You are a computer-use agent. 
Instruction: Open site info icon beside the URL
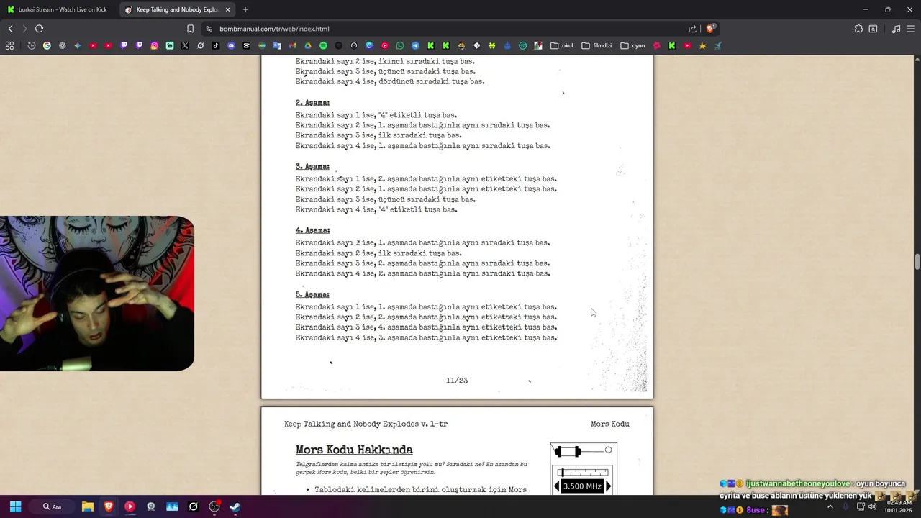pos(209,29)
